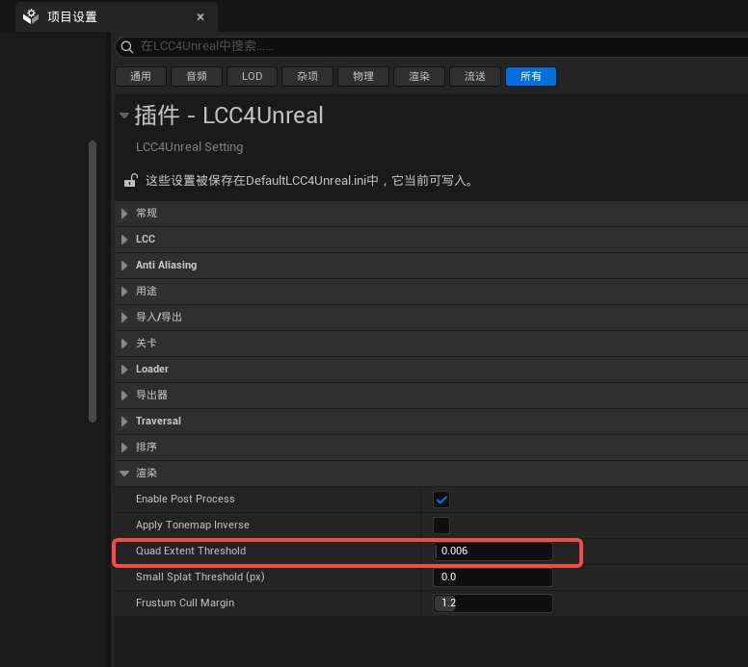Enable Apply Tonemap Inverse checkbox
The height and width of the screenshot is (667, 748).
[x=441, y=526]
